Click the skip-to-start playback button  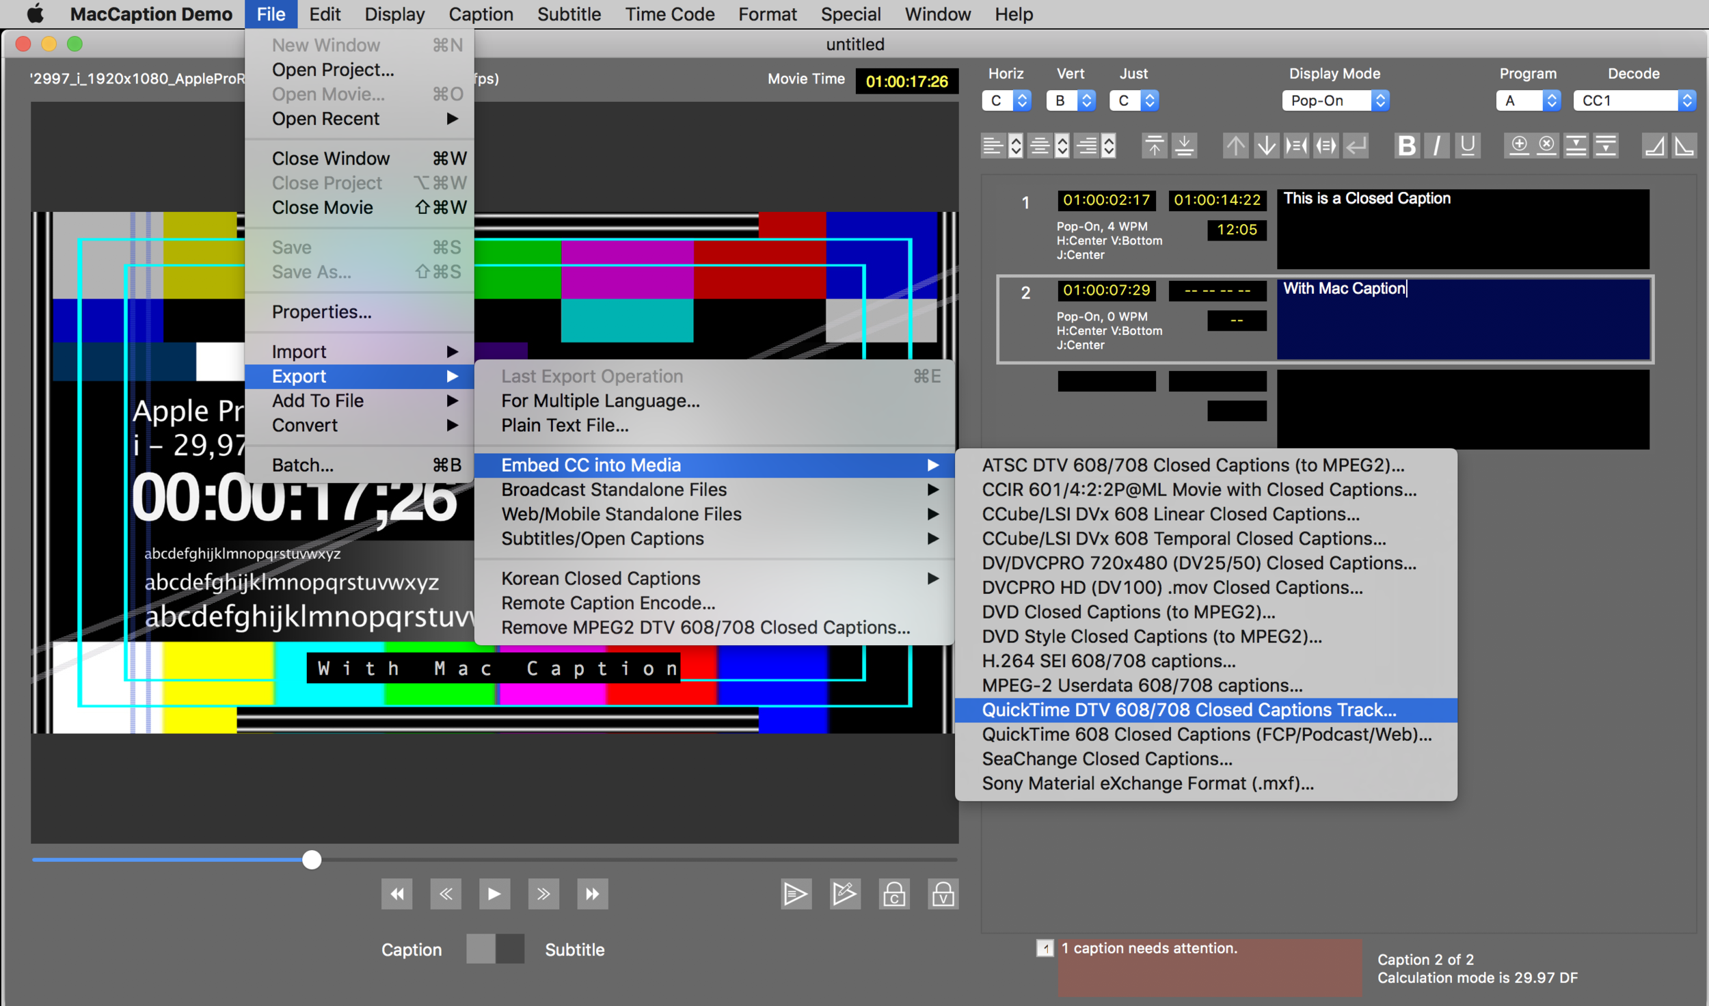[x=396, y=894]
